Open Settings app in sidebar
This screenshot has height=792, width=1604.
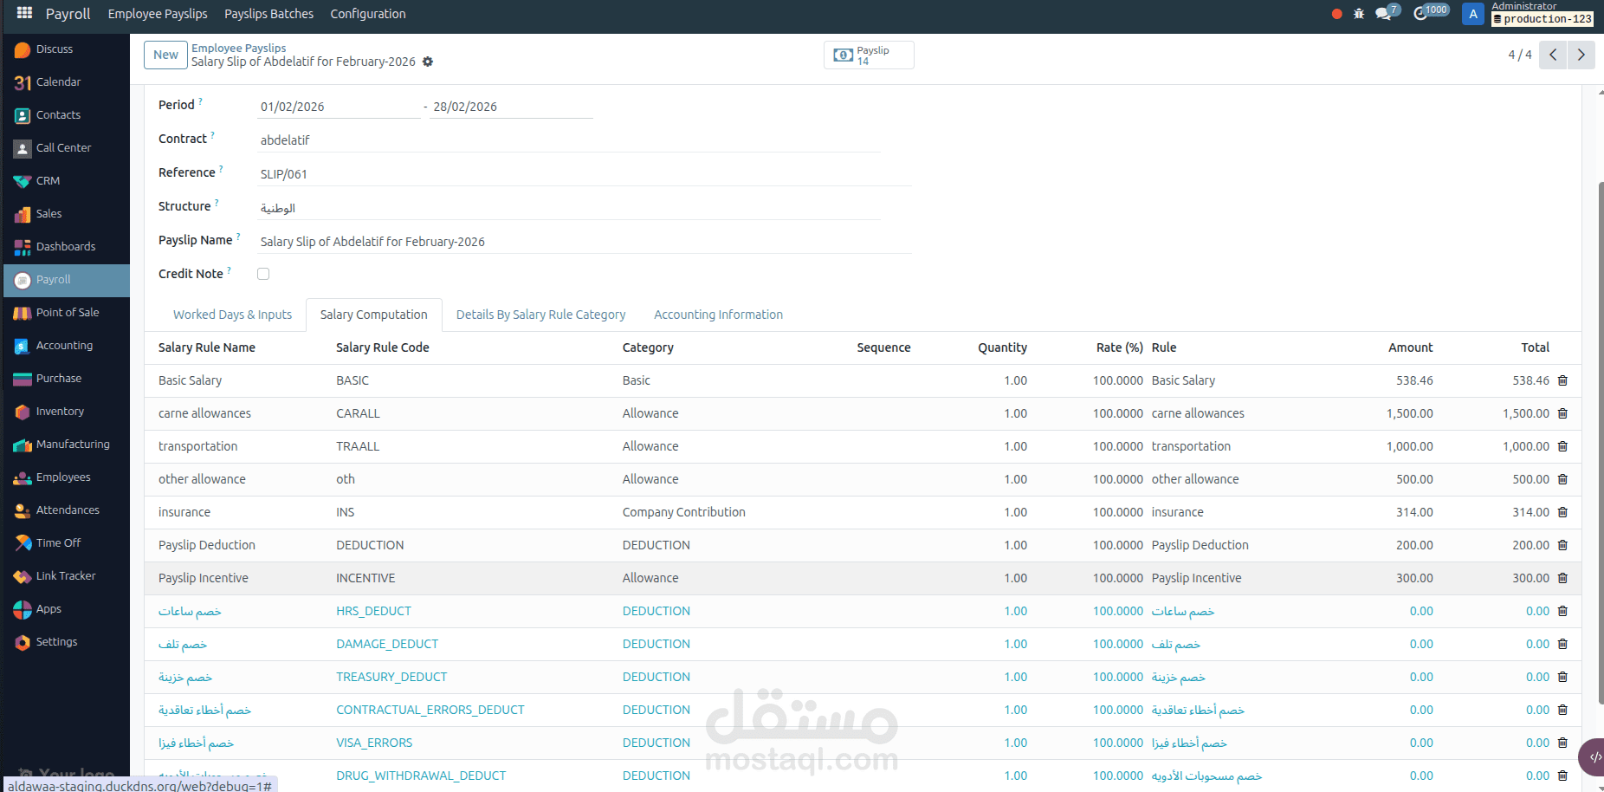67,642
